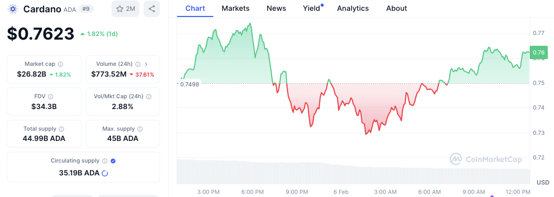This screenshot has height=197, width=554.
Task: Click the share icon button
Action: (x=152, y=9)
